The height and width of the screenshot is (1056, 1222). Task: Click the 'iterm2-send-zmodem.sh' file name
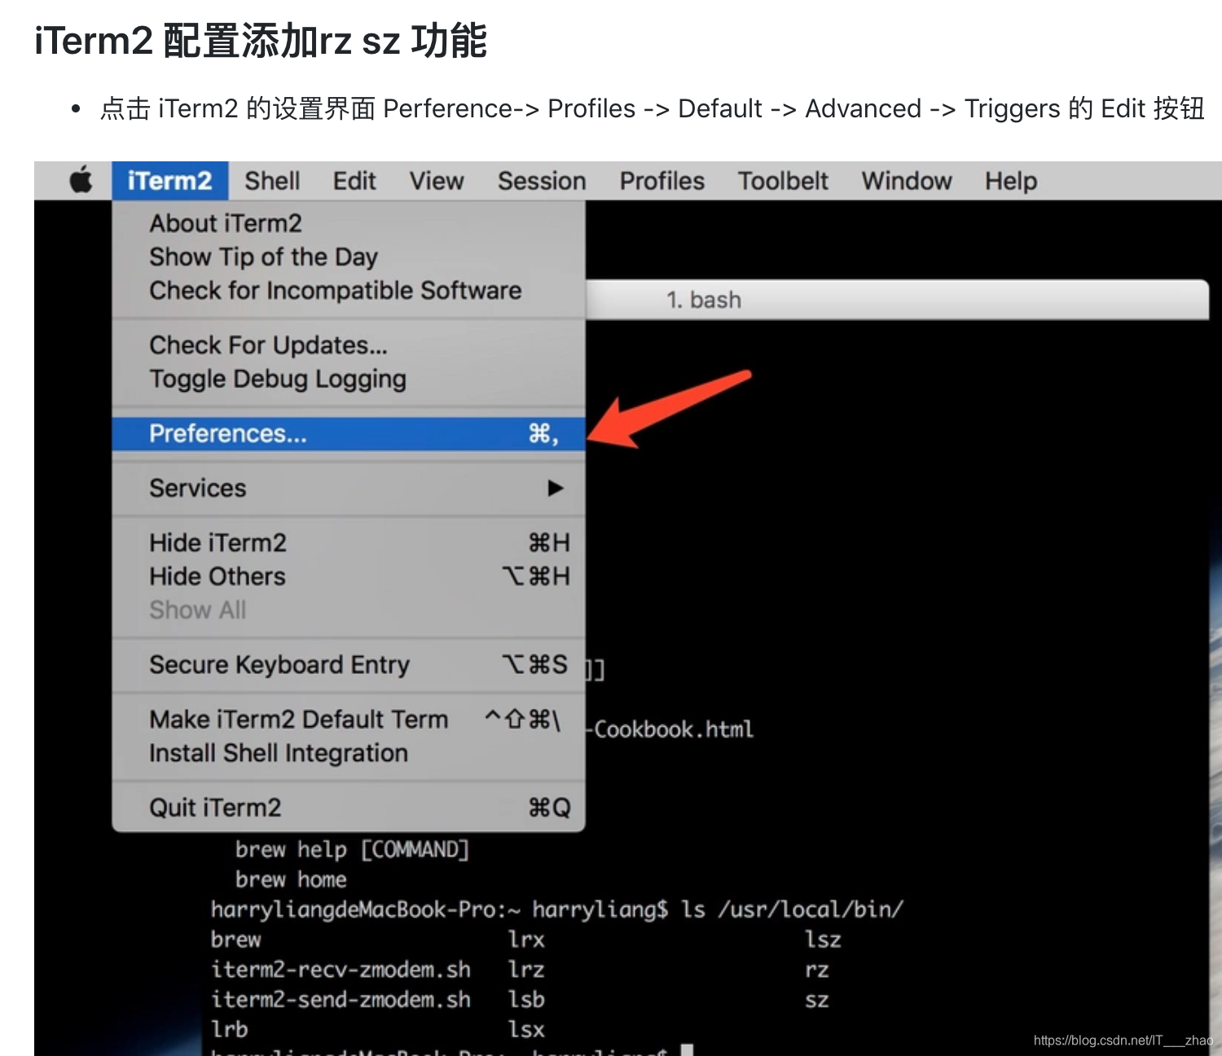coord(341,1000)
